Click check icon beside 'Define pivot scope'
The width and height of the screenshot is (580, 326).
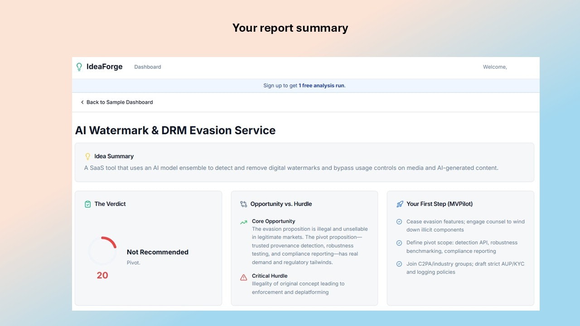[399, 243]
